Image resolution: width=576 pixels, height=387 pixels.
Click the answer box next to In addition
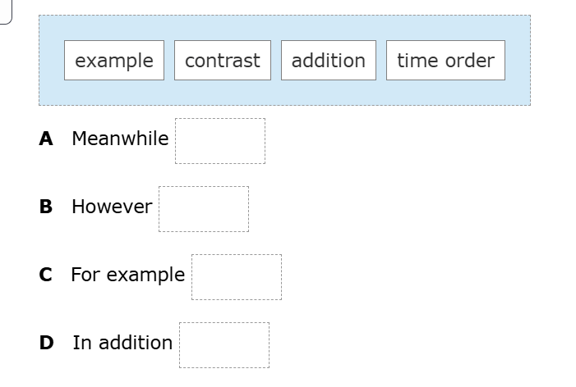[224, 345]
